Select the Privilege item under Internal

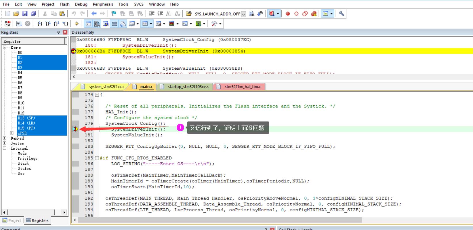pyautogui.click(x=28, y=158)
